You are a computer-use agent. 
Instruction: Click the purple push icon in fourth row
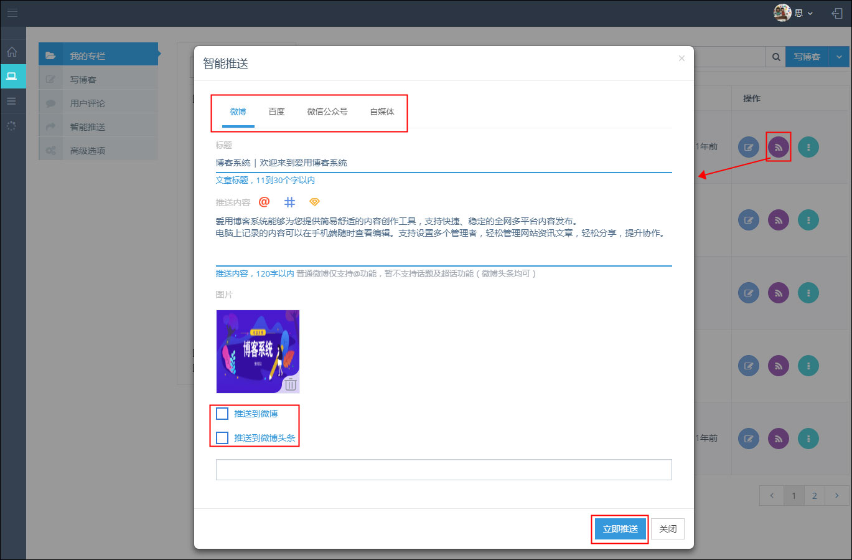(x=779, y=366)
